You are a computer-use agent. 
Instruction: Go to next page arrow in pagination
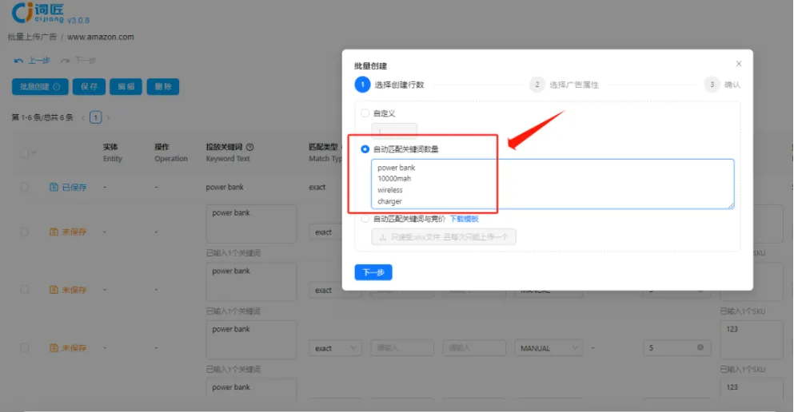(x=108, y=118)
